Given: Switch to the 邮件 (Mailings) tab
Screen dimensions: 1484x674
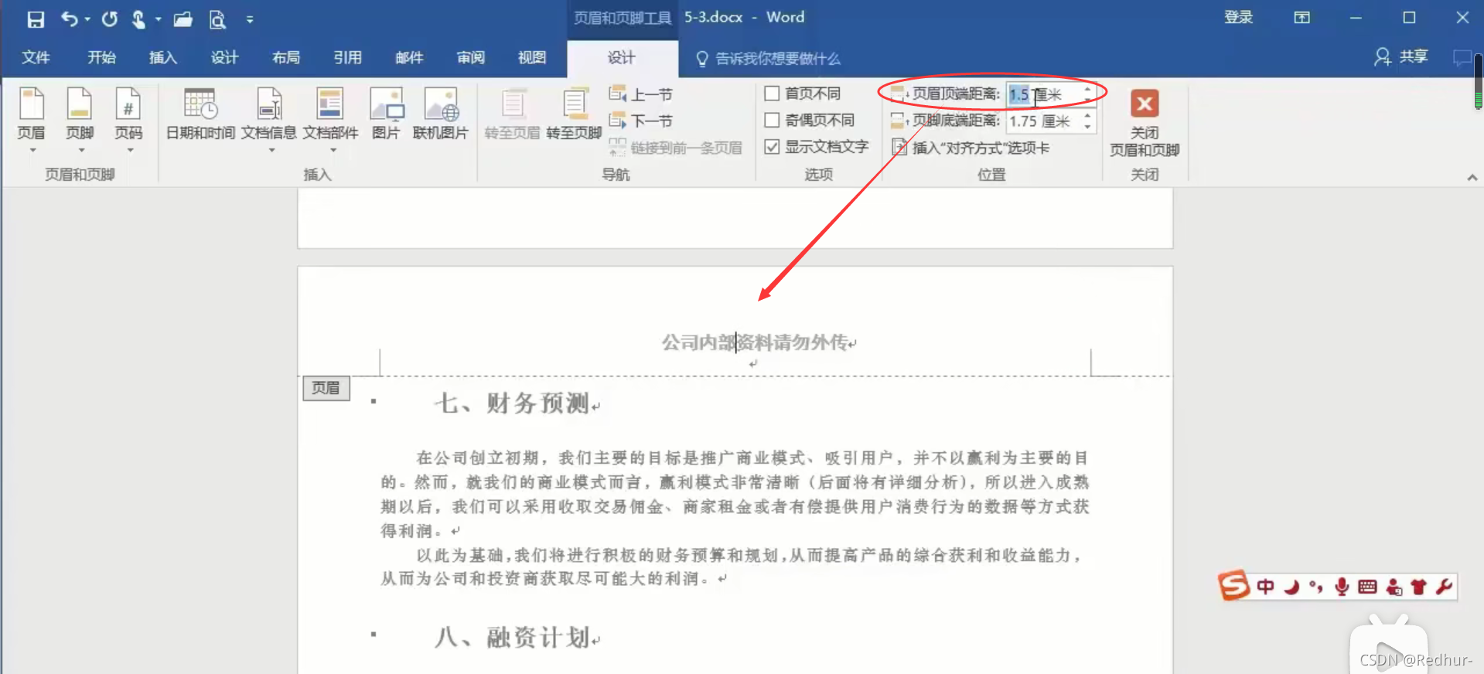Looking at the screenshot, I should click(x=409, y=58).
